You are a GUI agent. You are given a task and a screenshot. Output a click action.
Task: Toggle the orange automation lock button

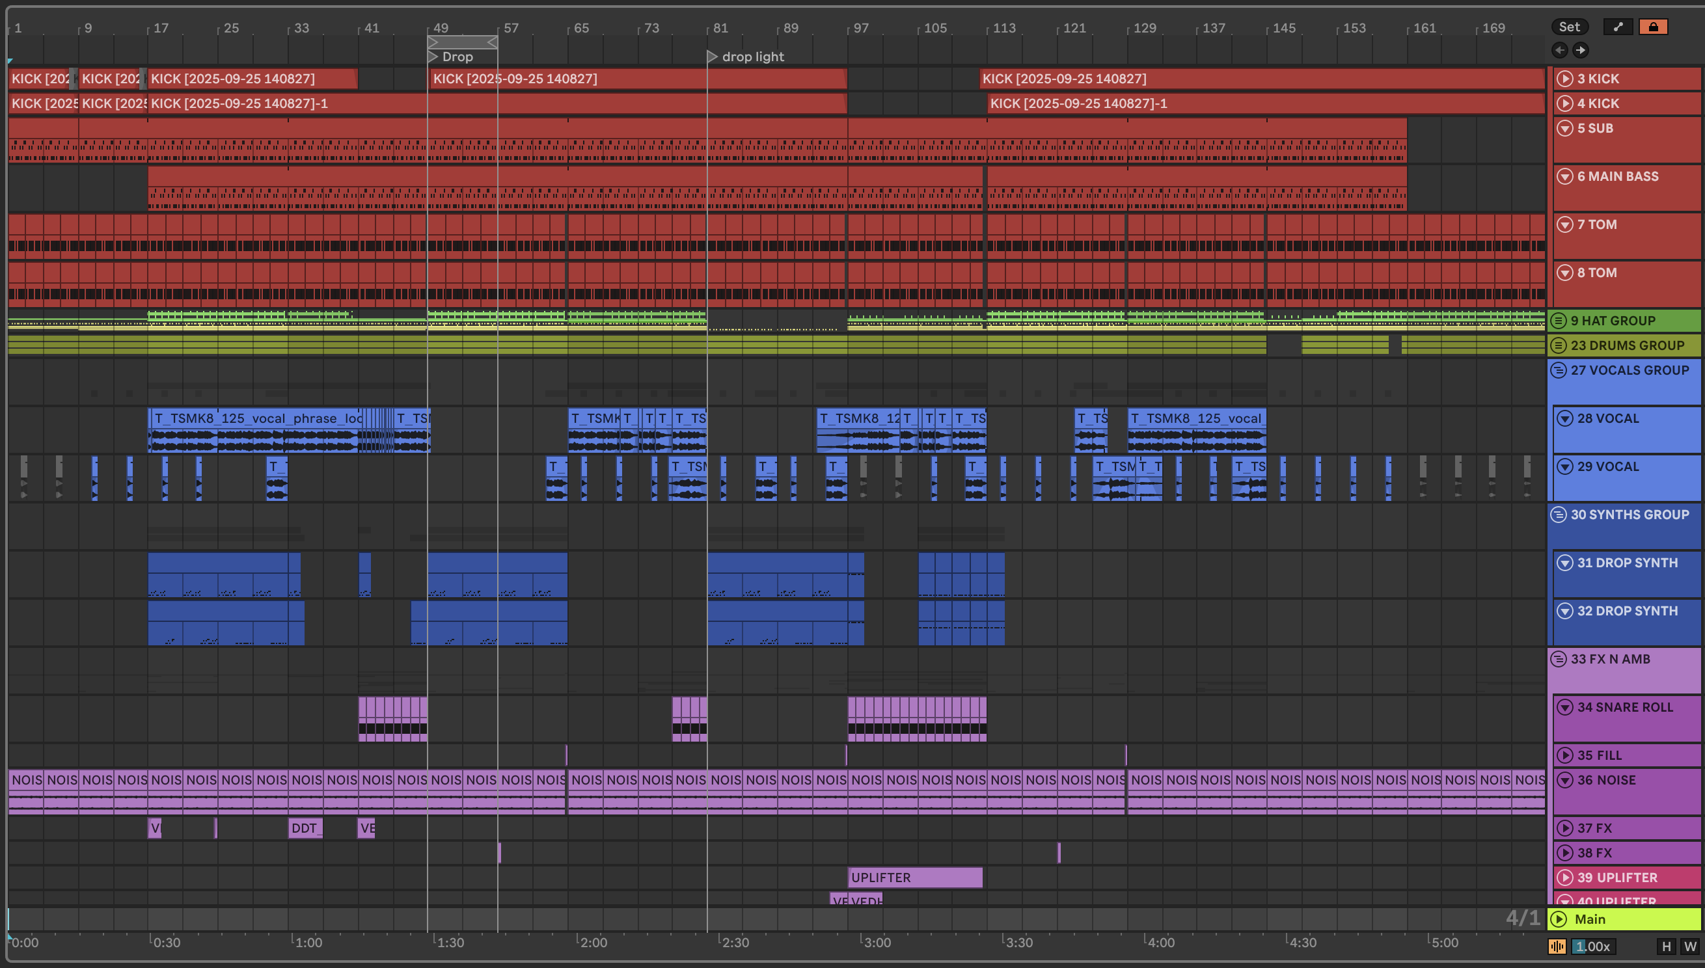coord(1653,27)
